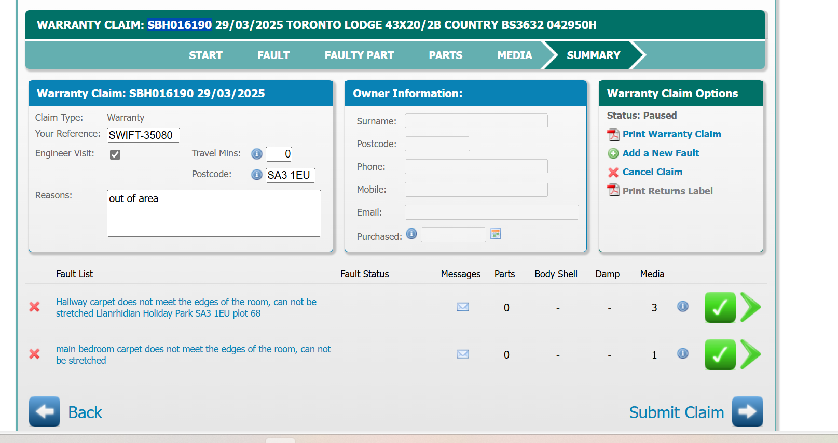Click the Your Reference input field

[143, 135]
